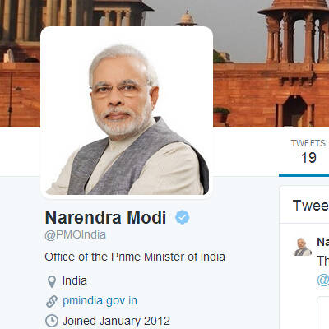Open the first tweet's text
The width and height of the screenshot is (329, 329).
(x=323, y=261)
